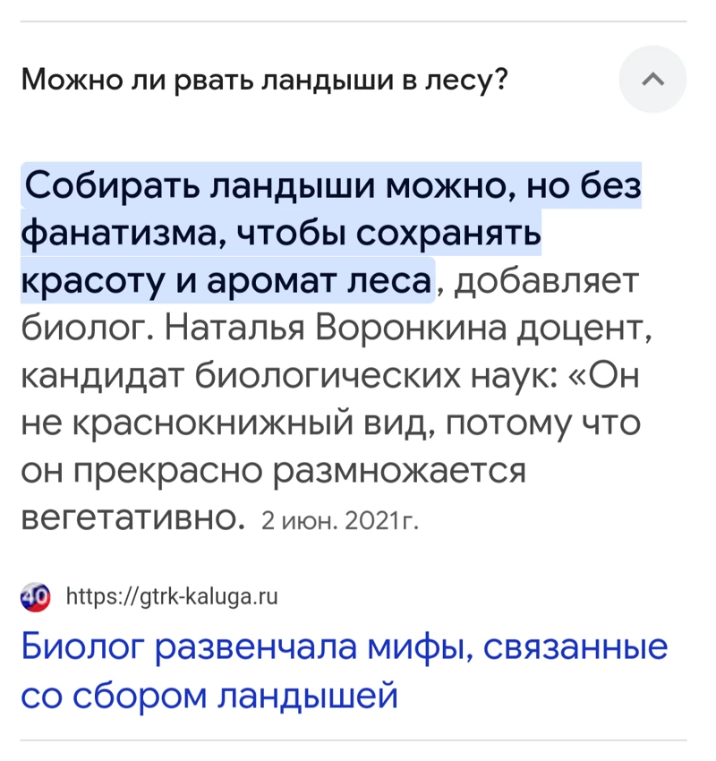Click the highlighted line "Собирать ландыши можно, но без"

333,186
